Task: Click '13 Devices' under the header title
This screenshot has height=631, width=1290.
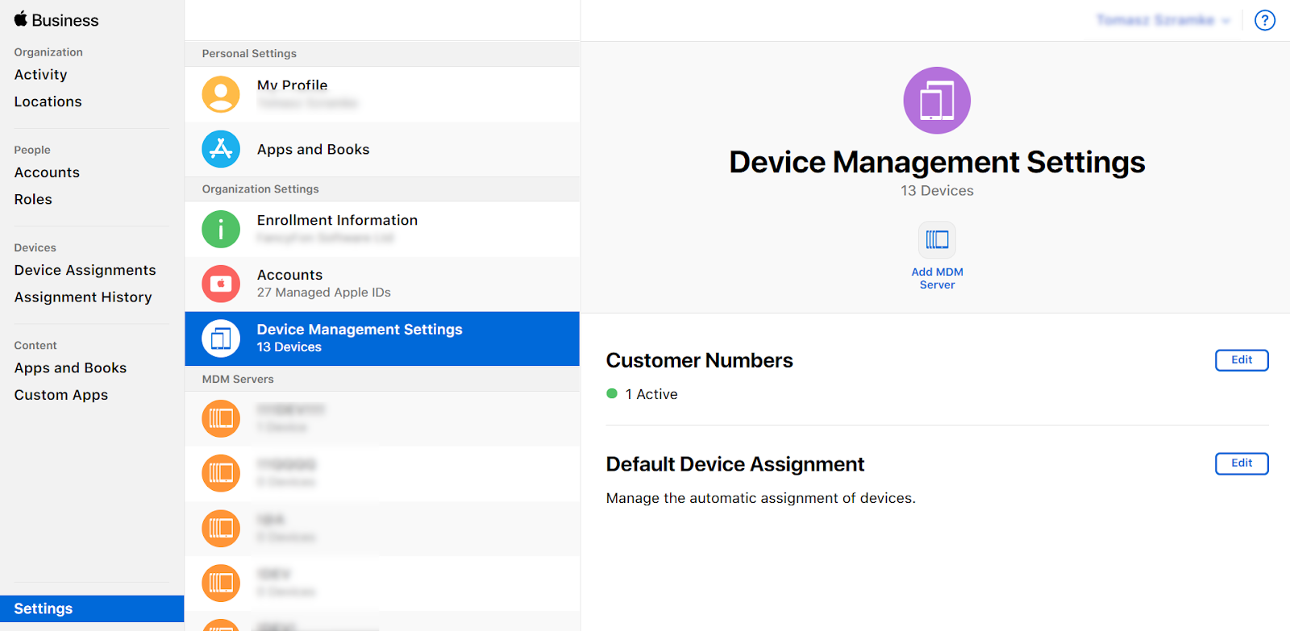Action: coord(937,191)
